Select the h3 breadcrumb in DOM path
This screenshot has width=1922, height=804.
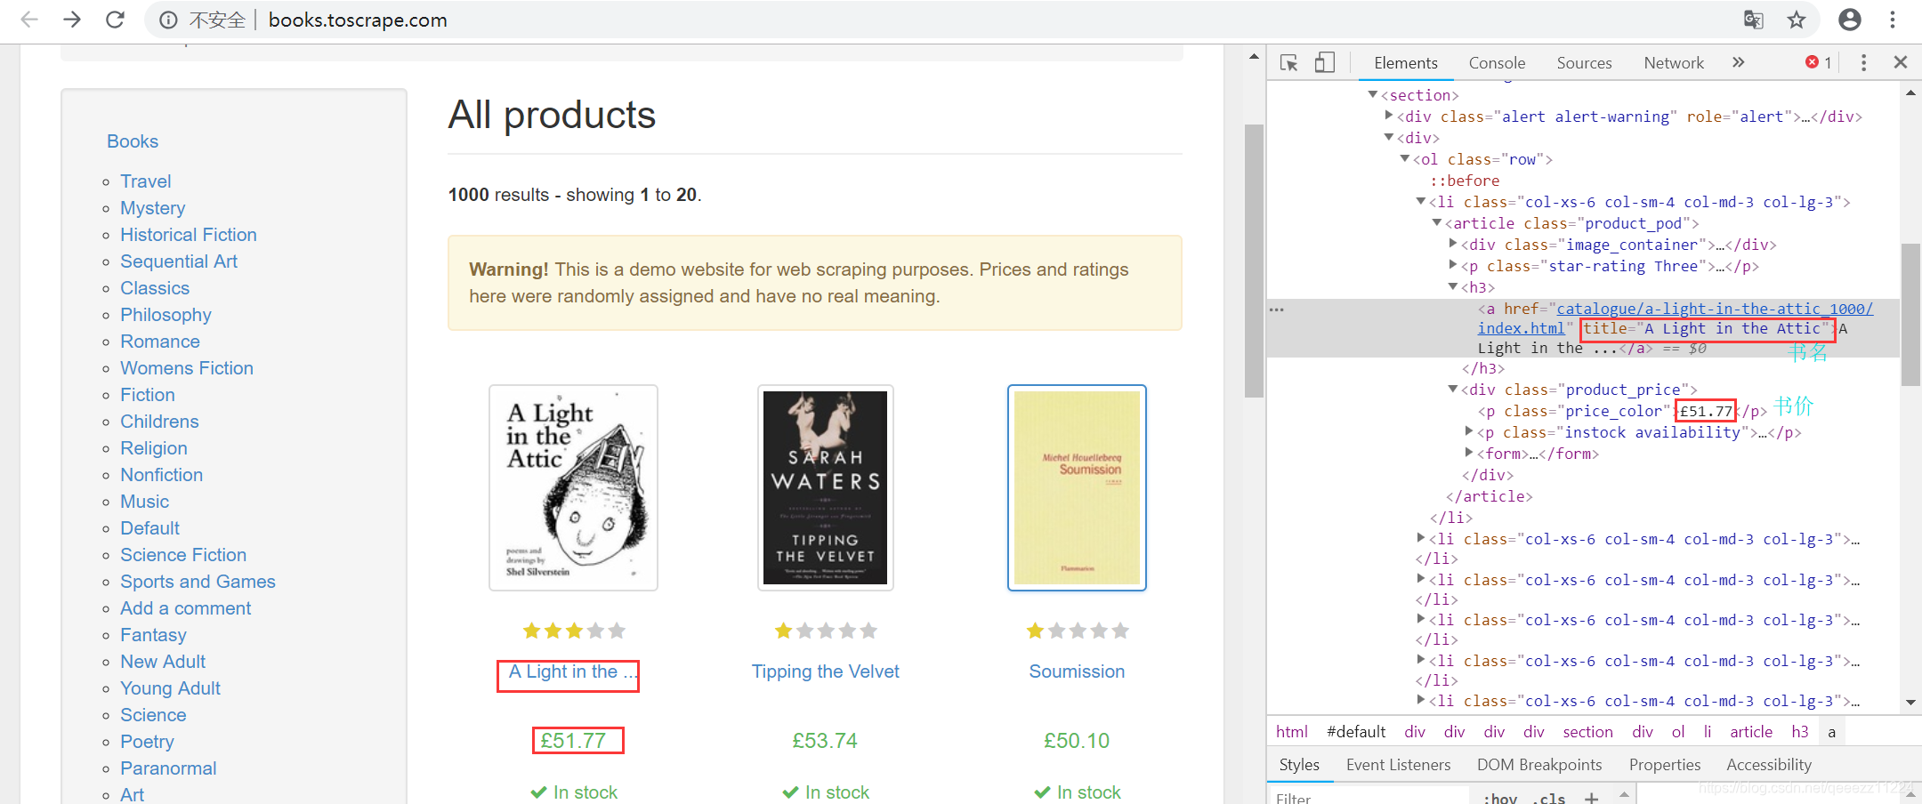point(1799,732)
